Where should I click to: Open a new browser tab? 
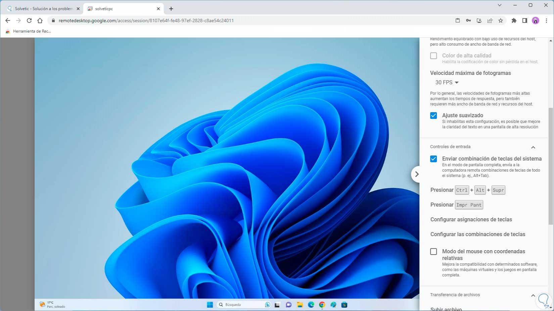pyautogui.click(x=171, y=9)
